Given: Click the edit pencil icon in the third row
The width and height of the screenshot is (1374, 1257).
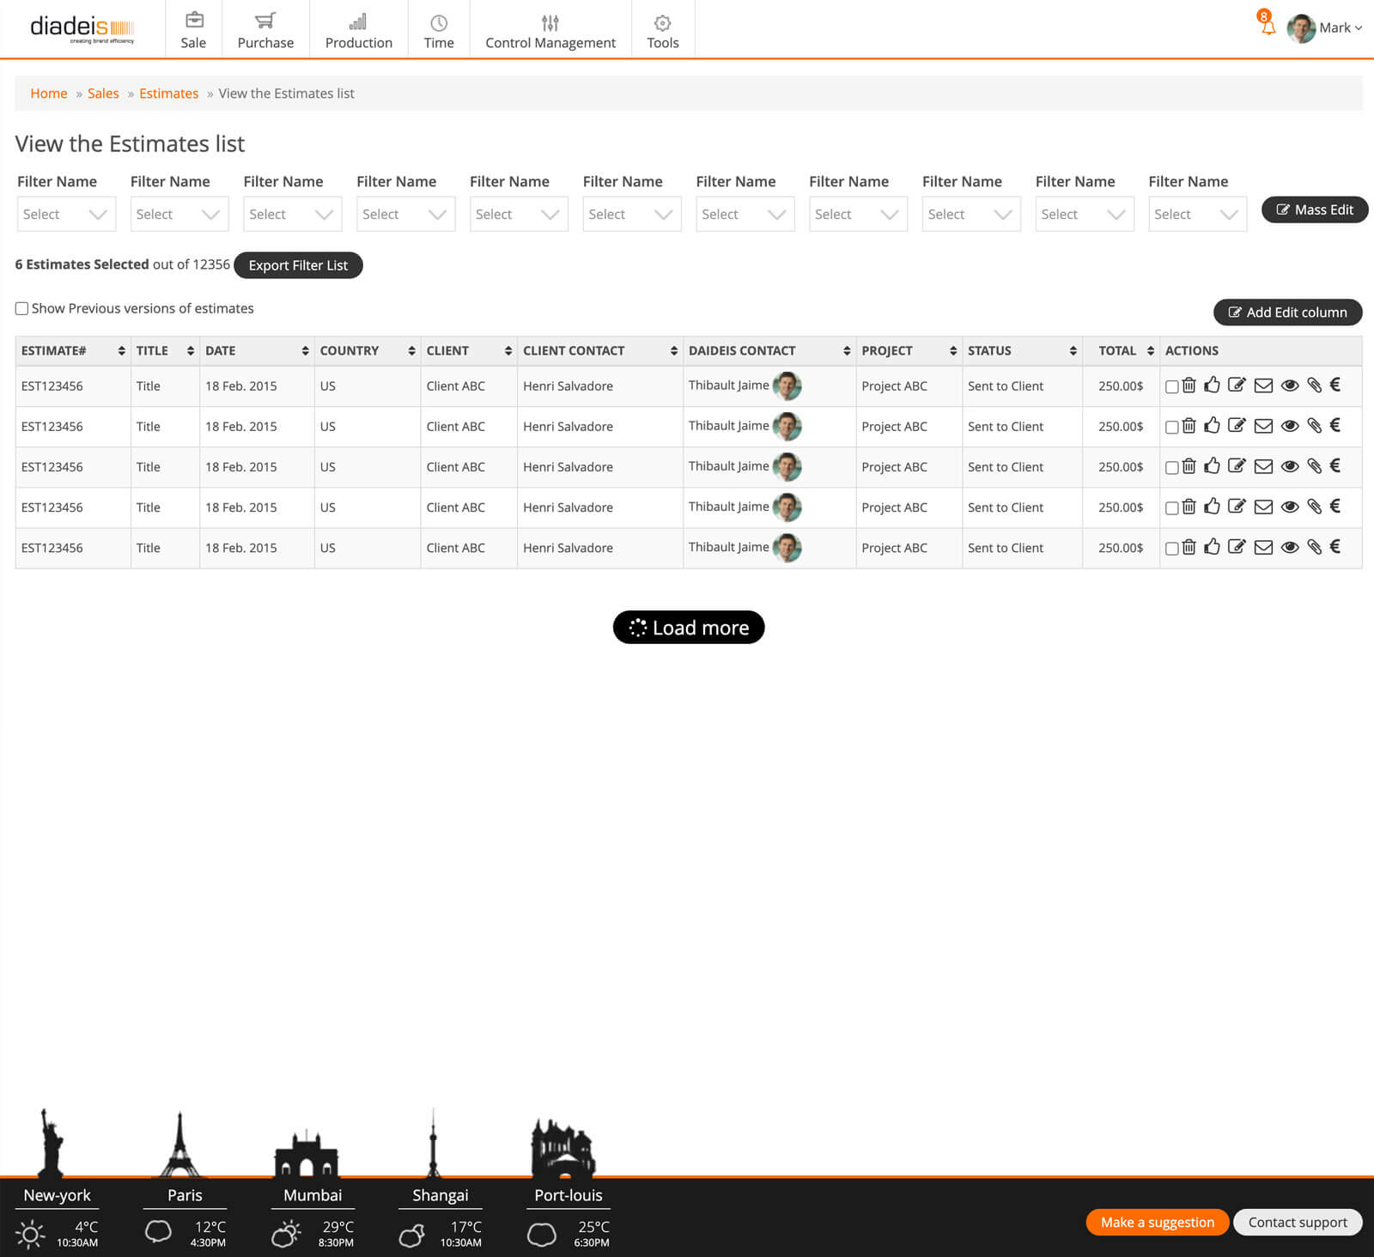Looking at the screenshot, I should click(1237, 466).
